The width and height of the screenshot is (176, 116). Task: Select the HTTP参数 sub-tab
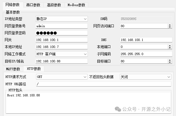point(34,69)
